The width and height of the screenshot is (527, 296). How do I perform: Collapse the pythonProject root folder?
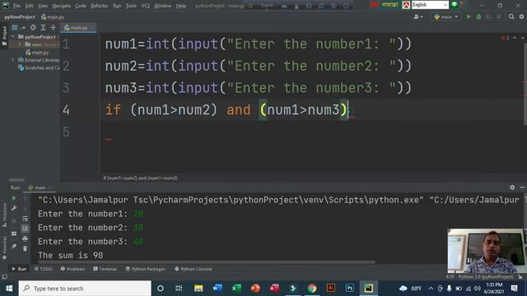pos(13,36)
